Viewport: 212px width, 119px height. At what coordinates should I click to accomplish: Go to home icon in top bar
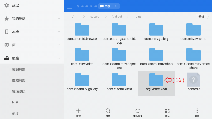click(x=78, y=6)
